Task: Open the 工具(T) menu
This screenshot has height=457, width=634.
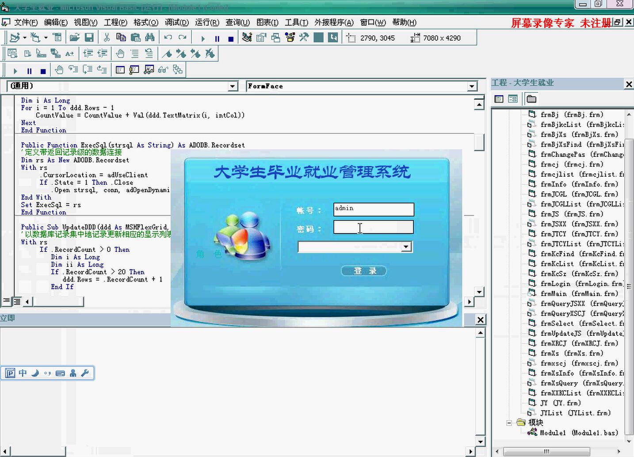Action: [x=296, y=22]
